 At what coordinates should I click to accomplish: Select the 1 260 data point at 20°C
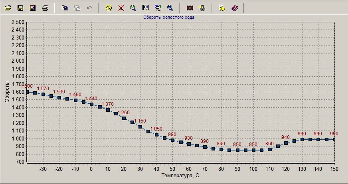click(124, 119)
